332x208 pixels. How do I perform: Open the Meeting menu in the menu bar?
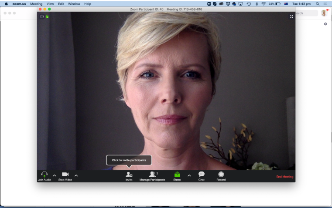point(36,4)
